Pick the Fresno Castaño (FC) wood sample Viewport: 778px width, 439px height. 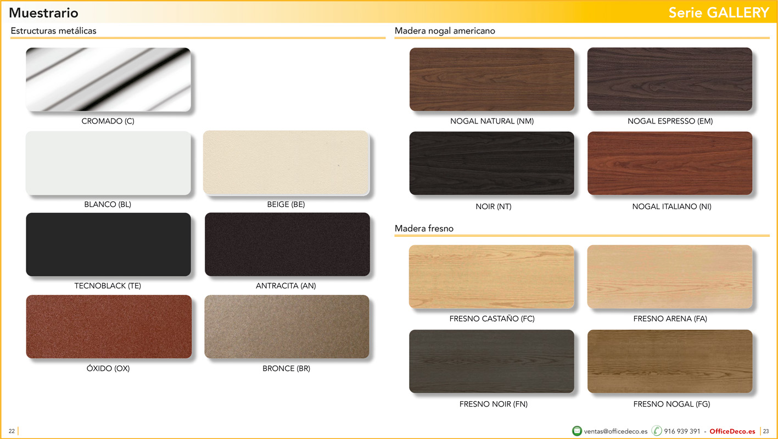pos(491,277)
